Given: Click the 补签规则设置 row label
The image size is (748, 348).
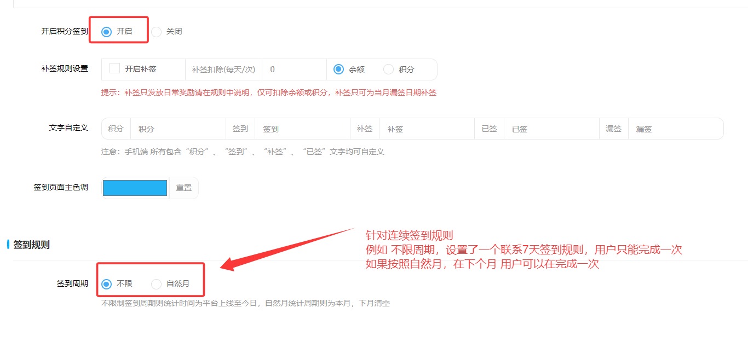Looking at the screenshot, I should tap(65, 69).
